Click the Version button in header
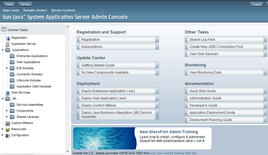Screen dimensions: 268x155 [25, 4]
